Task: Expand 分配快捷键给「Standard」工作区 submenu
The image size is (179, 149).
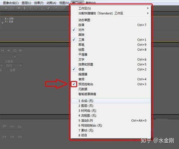Action: point(111,13)
